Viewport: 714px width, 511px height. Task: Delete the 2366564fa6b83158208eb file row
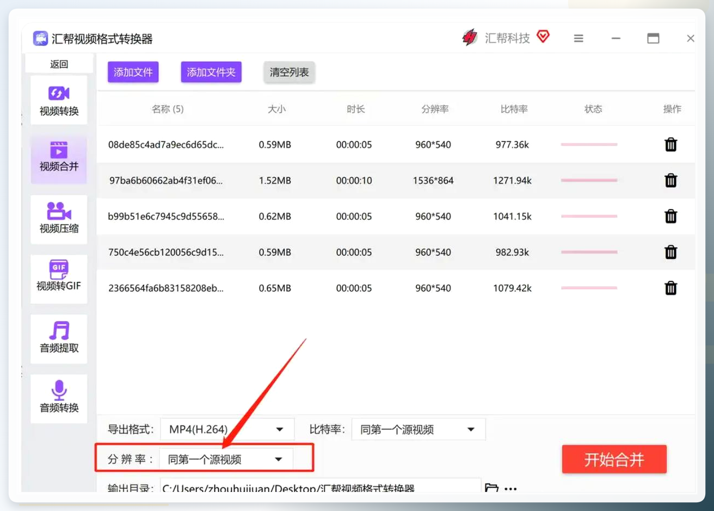click(670, 288)
